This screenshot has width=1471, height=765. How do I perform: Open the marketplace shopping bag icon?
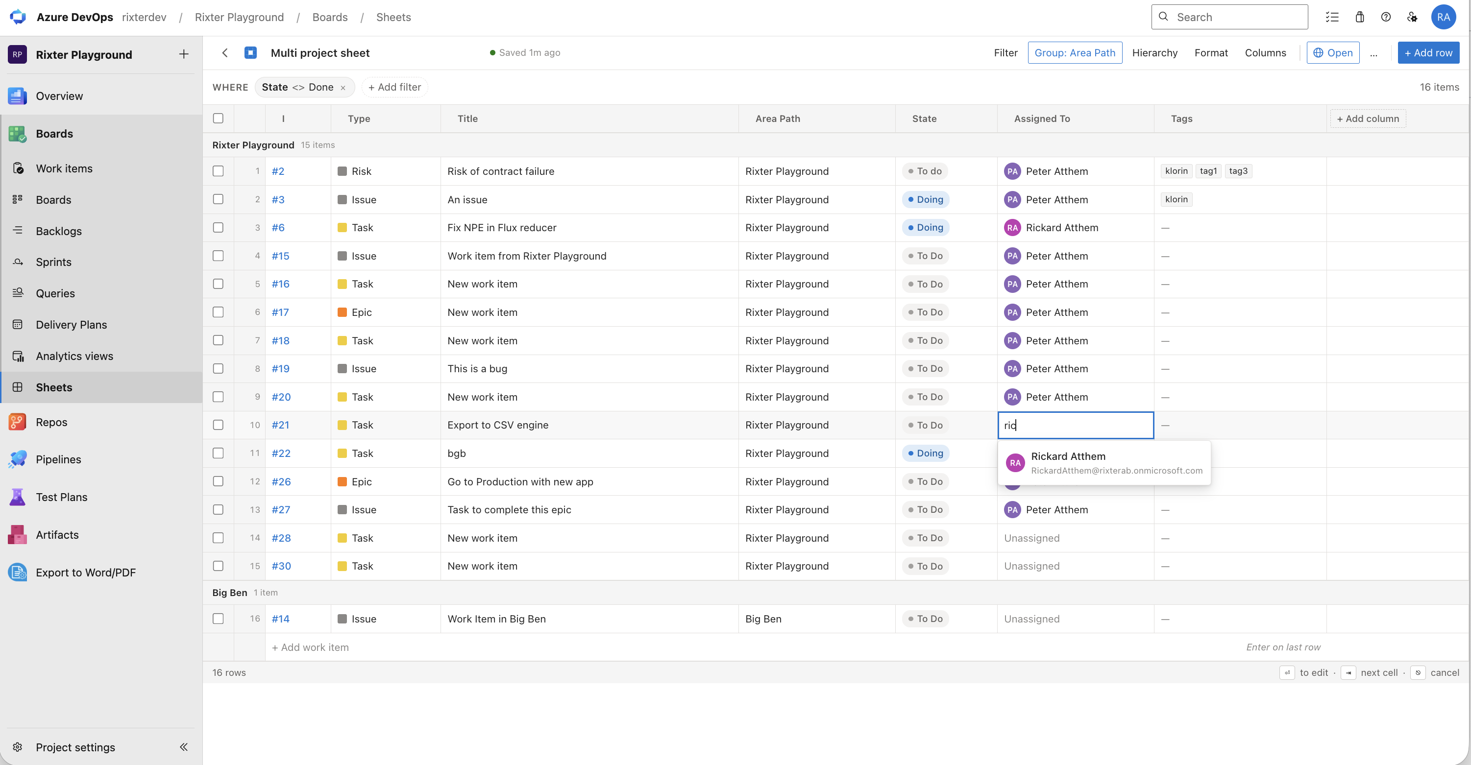pos(1359,17)
